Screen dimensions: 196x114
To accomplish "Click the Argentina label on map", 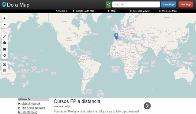I will (x=86, y=80).
